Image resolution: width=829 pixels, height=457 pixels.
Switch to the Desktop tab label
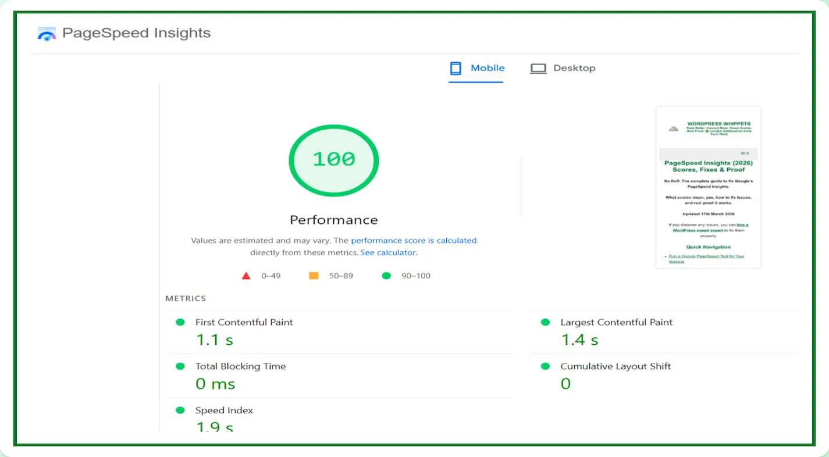[574, 68]
